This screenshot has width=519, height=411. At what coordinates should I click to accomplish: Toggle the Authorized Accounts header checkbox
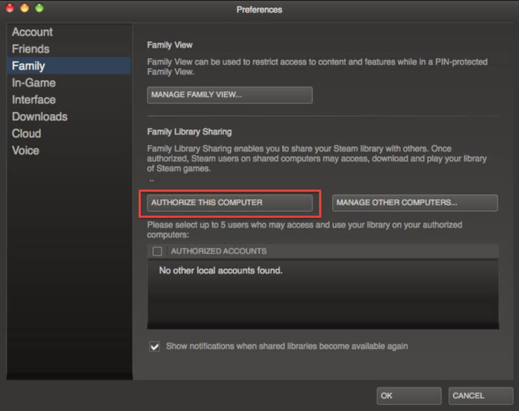pyautogui.click(x=157, y=251)
